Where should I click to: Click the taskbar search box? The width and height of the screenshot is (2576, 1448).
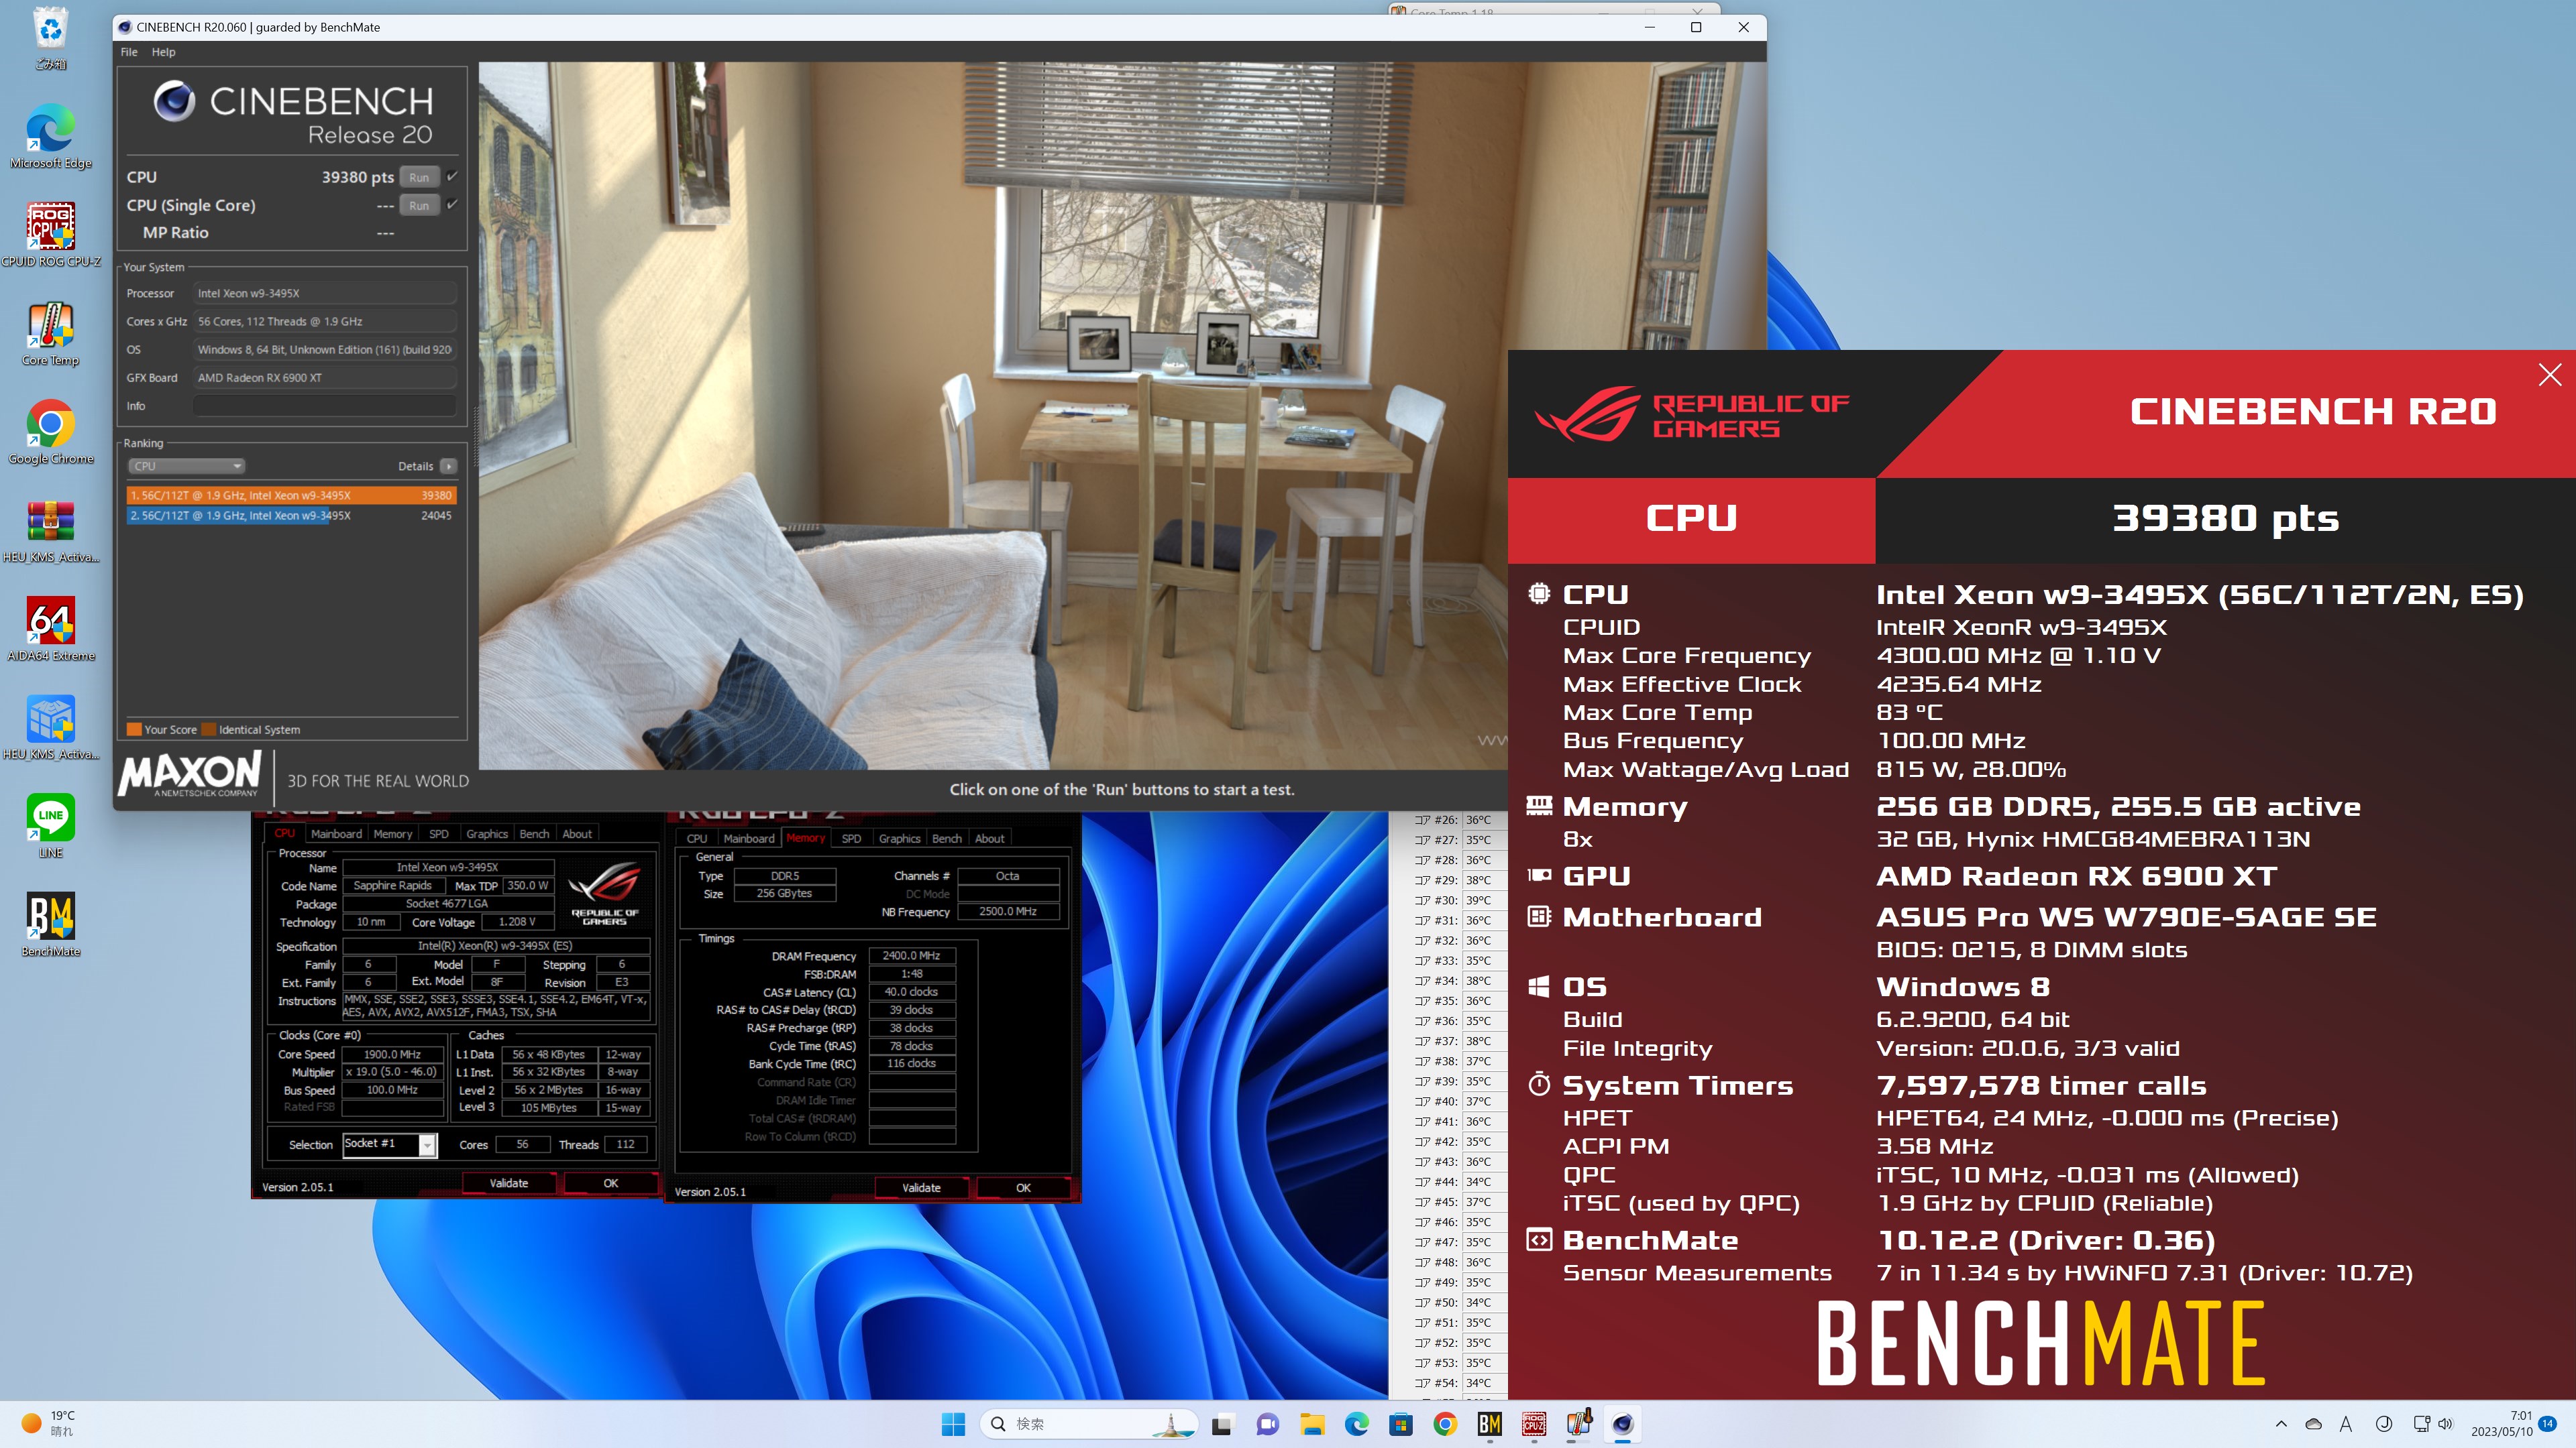click(x=1089, y=1424)
